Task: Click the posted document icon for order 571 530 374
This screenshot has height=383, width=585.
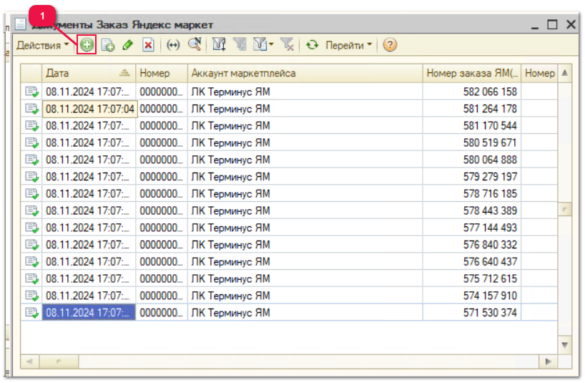Action: [x=31, y=312]
